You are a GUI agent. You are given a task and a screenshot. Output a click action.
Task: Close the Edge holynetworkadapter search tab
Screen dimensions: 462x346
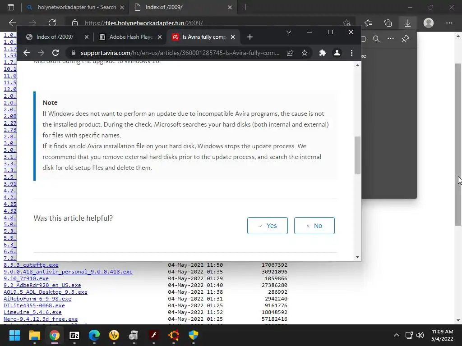click(122, 7)
